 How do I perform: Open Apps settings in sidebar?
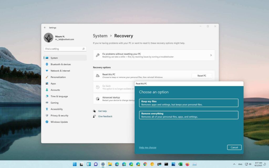tap(65, 83)
